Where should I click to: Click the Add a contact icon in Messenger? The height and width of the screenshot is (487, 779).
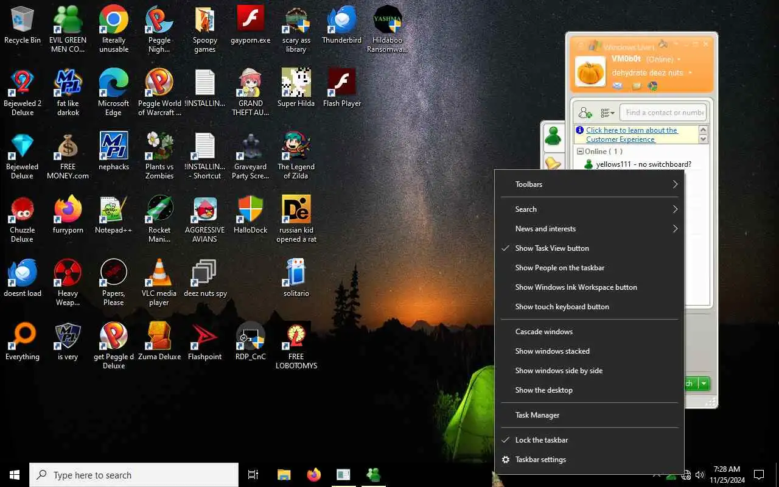pos(585,113)
